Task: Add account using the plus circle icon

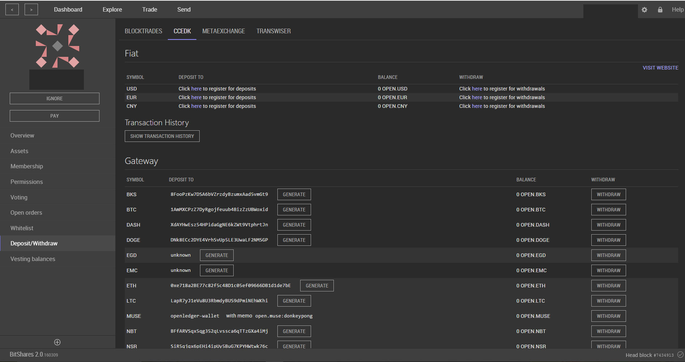Action: 57,342
